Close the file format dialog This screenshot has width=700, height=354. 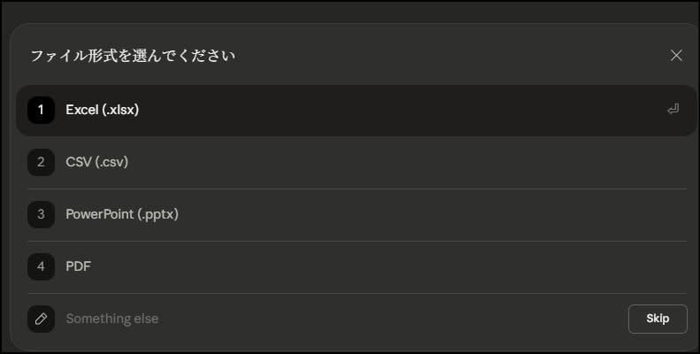point(676,56)
